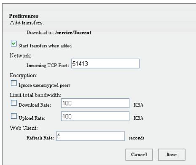Click KB/s beside Download Rate
Viewport: 196px width, 165px height.
[138, 105]
